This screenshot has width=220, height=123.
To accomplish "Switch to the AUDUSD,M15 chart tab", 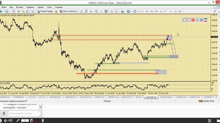I will coord(55,97).
